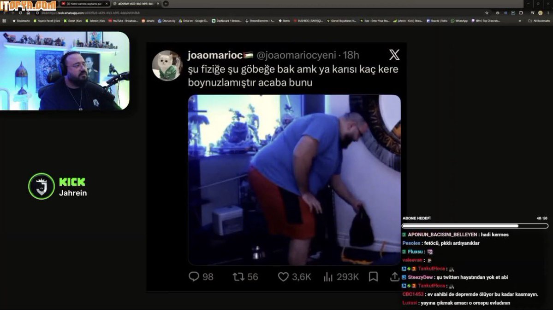The image size is (553, 310).
Task: Close the Home camera captures tab
Action: [x=107, y=4]
